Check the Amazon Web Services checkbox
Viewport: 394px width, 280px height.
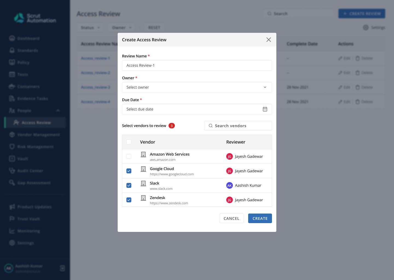(x=129, y=156)
